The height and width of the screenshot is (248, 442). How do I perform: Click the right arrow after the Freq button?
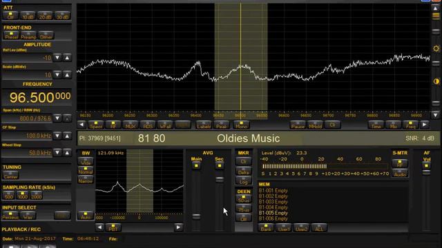coord(425,124)
